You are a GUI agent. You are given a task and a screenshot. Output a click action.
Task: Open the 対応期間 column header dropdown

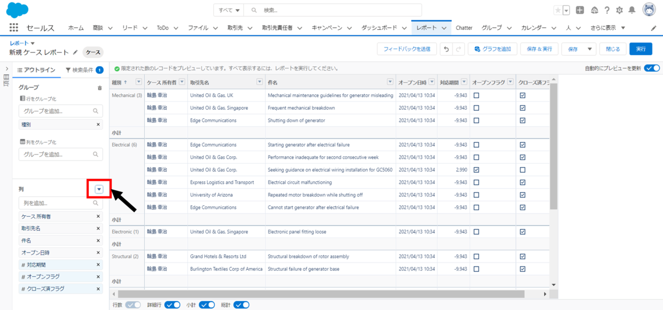pyautogui.click(x=464, y=82)
